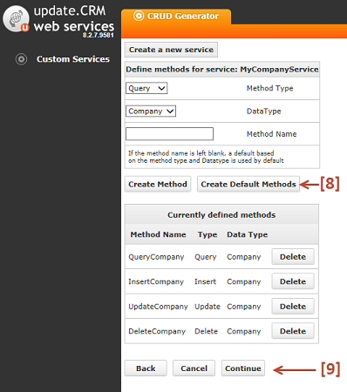347x392 pixels.
Task: Click the Continue button
Action: pyautogui.click(x=243, y=368)
